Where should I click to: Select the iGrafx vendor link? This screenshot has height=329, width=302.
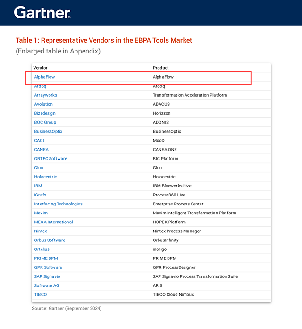[40, 195]
